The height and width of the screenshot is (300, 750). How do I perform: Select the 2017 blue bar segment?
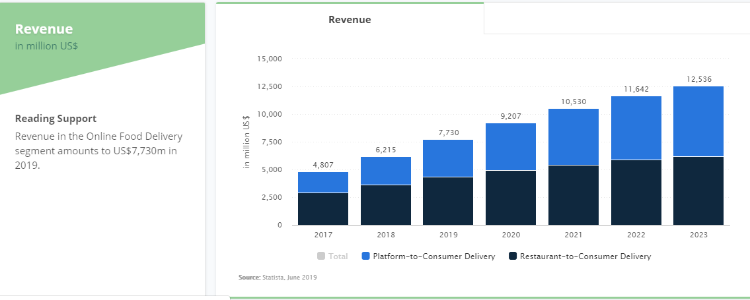coord(323,182)
